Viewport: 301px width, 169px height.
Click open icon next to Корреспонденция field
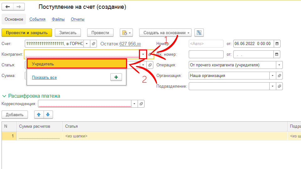(x=141, y=104)
